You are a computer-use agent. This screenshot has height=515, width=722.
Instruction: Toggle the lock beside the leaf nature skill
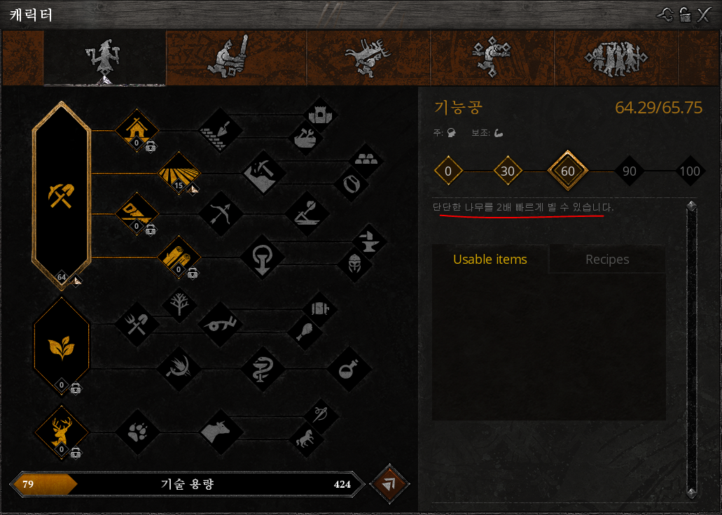click(x=76, y=389)
